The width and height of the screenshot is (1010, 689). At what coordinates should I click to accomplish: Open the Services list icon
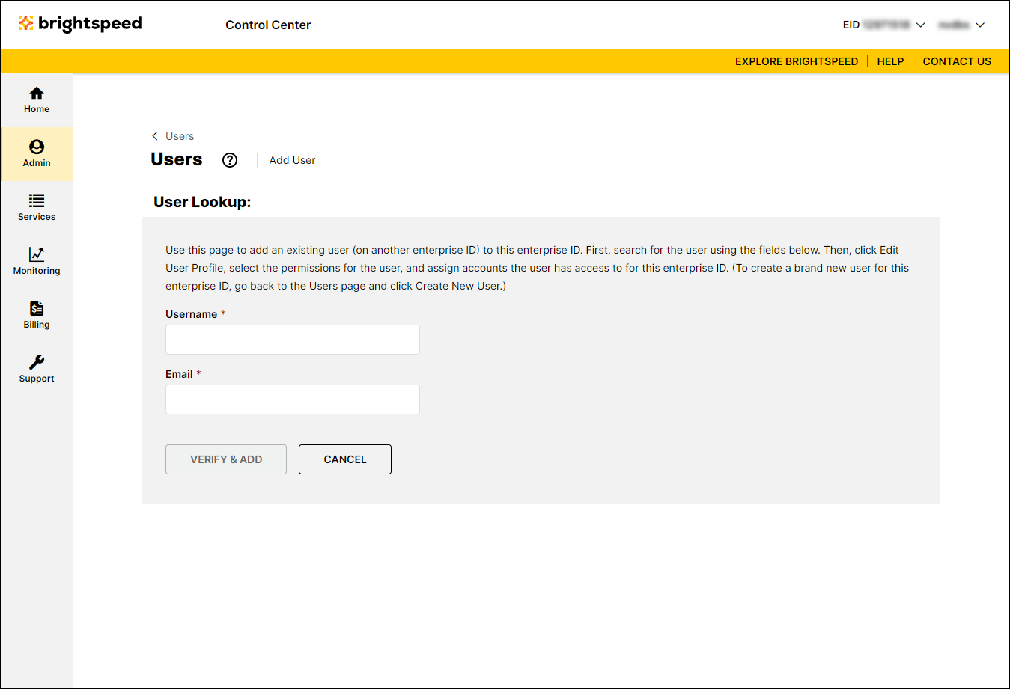(x=37, y=200)
